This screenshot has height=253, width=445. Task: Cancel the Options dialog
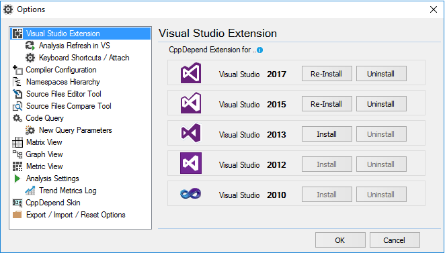(x=395, y=240)
